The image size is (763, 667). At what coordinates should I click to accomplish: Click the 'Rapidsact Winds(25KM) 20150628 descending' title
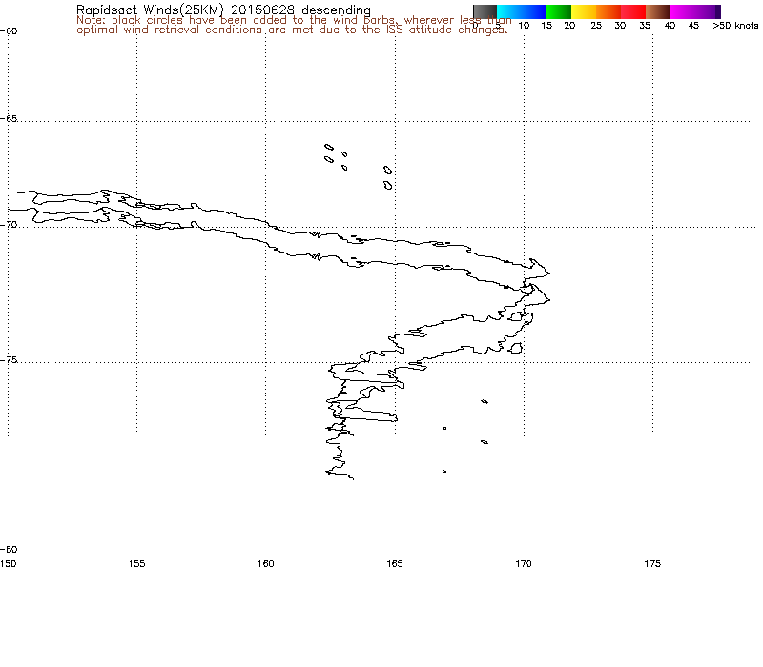click(x=223, y=10)
